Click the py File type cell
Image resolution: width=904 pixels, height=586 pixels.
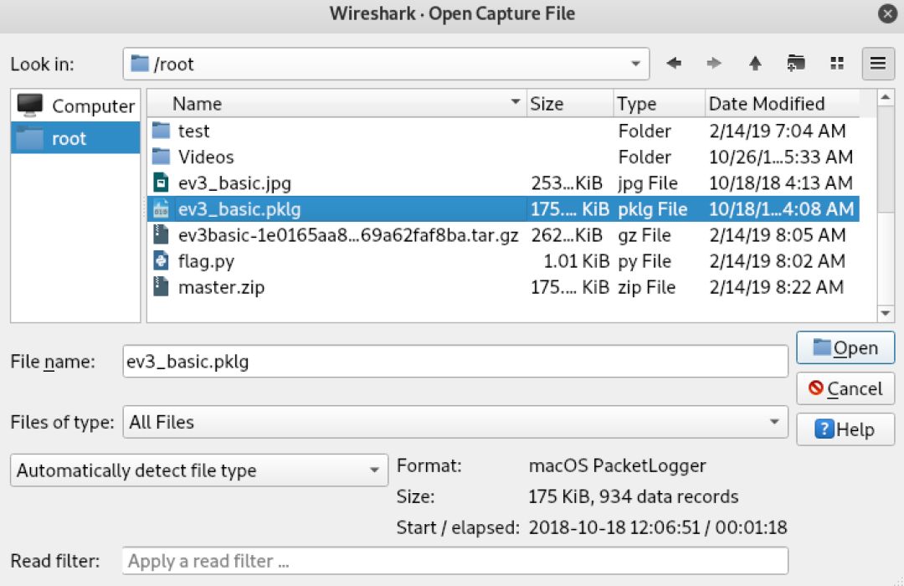point(645,260)
